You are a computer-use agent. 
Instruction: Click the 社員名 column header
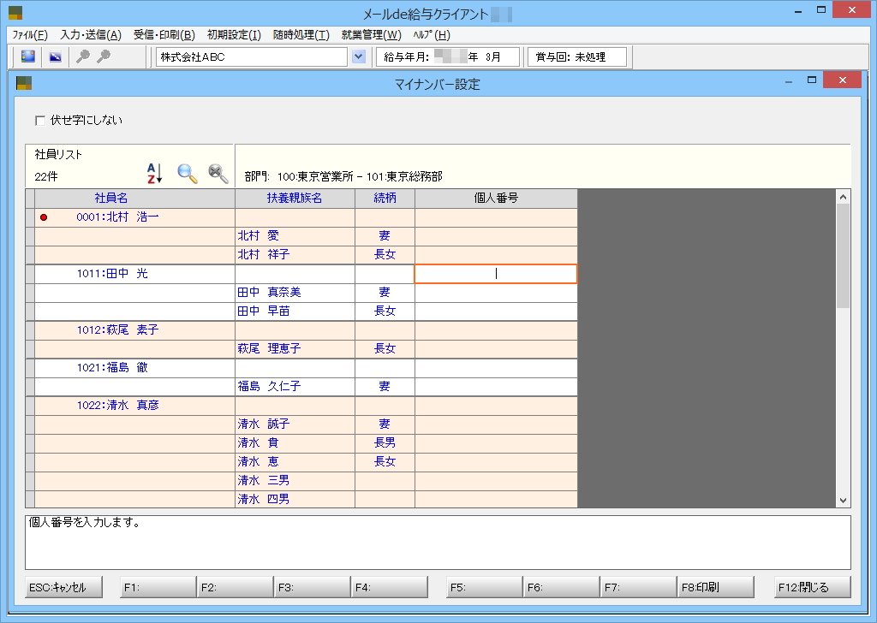click(x=134, y=198)
